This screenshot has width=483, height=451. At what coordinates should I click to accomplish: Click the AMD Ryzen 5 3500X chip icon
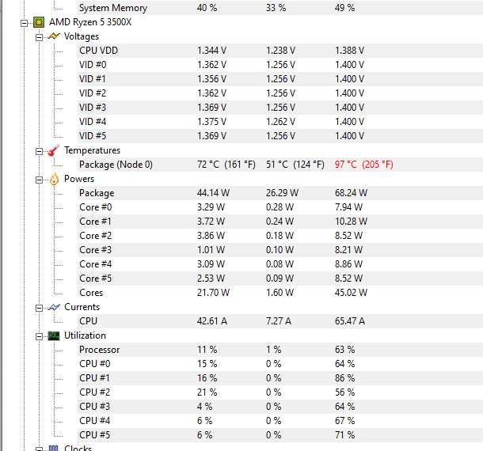(x=39, y=22)
